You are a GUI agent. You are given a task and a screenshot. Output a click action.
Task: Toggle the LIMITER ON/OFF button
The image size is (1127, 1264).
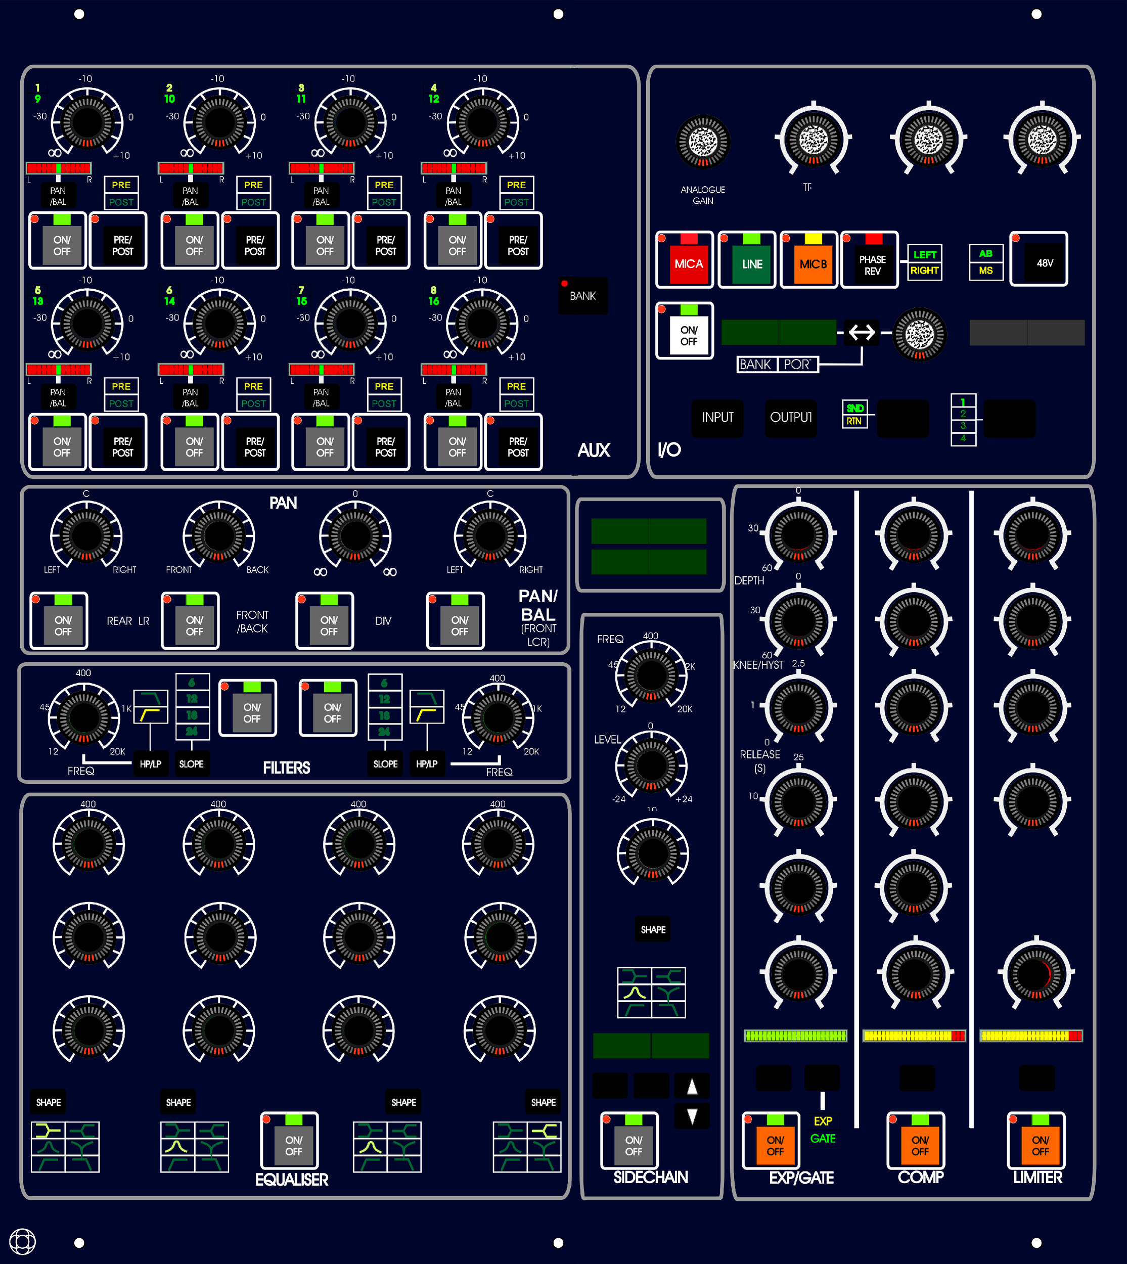point(1036,1141)
